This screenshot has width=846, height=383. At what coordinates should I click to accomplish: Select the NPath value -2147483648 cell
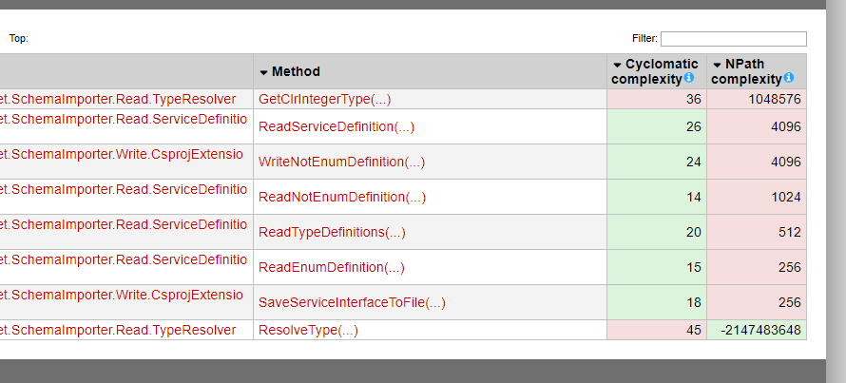point(757,330)
